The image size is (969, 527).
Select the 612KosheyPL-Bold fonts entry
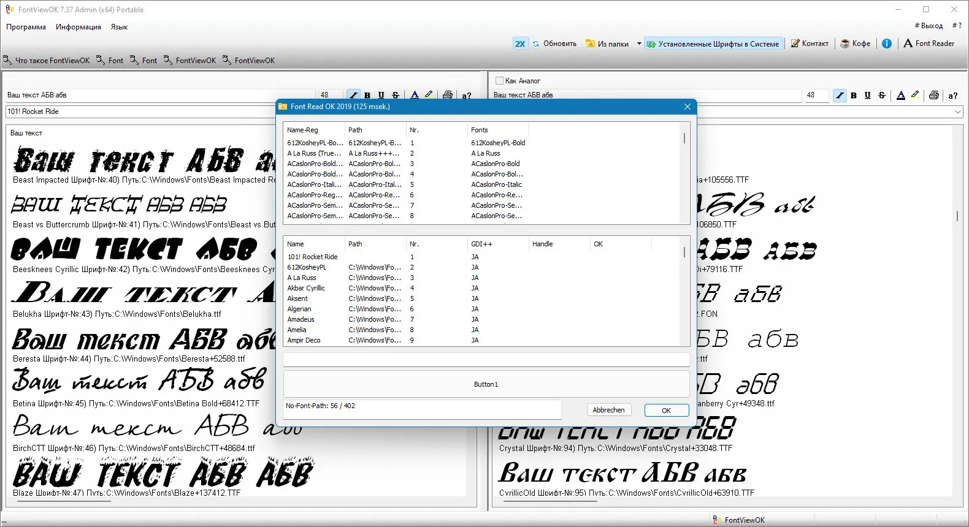(498, 143)
